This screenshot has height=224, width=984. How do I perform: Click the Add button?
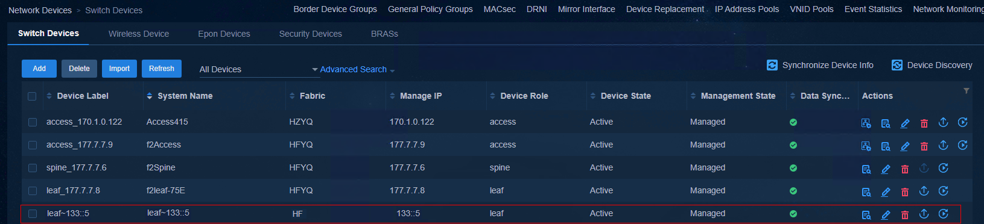(39, 69)
